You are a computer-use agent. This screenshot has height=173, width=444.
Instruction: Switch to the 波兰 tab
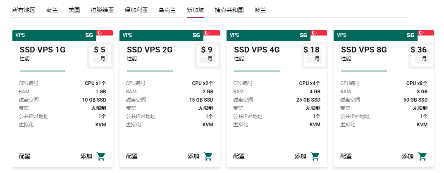point(260,10)
